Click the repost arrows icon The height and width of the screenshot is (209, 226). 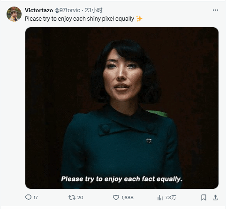72,197
